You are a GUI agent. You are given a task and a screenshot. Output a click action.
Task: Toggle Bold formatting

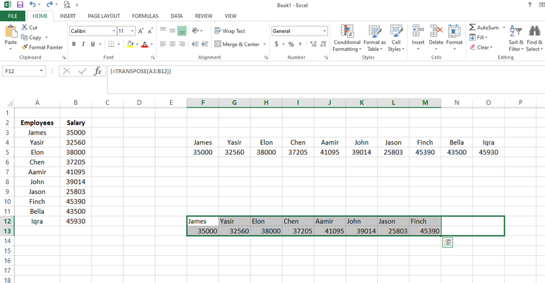click(74, 44)
